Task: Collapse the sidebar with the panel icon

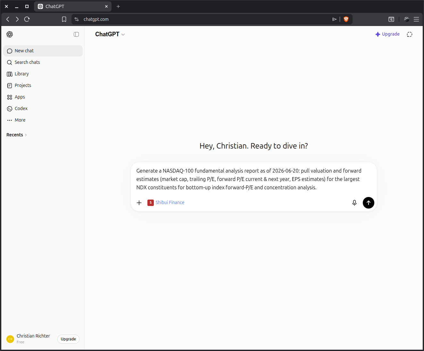Action: point(76,34)
